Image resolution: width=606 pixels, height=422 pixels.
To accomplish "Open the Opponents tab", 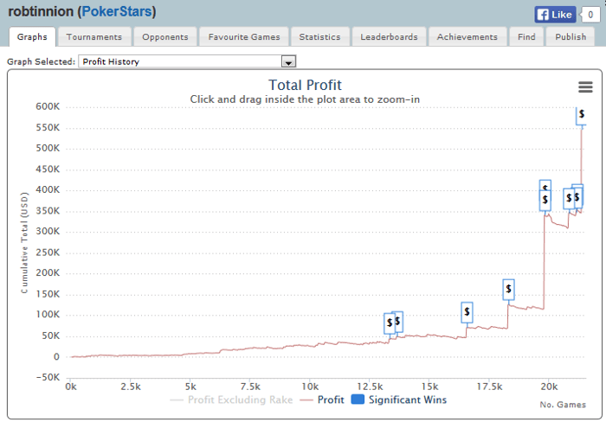I will coord(165,37).
